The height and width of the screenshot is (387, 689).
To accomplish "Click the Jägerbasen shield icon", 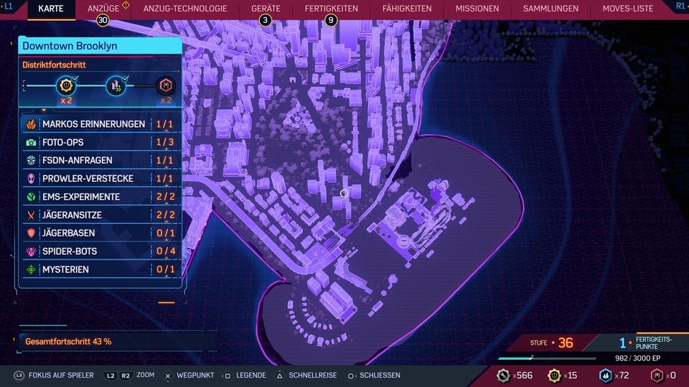I will pos(31,233).
